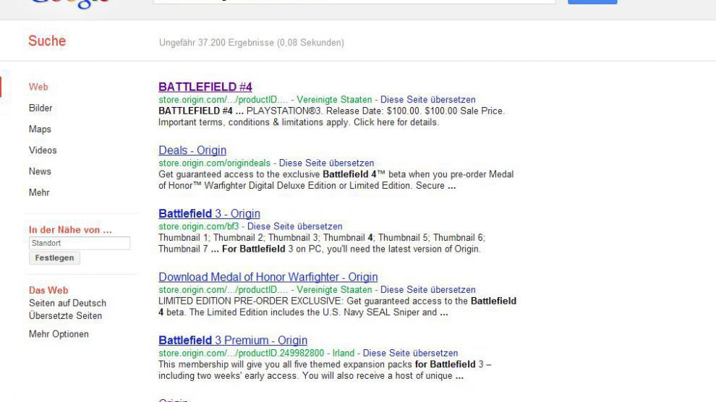This screenshot has height=402, width=716.
Task: Open the Deals - Origin result
Action: 192,150
